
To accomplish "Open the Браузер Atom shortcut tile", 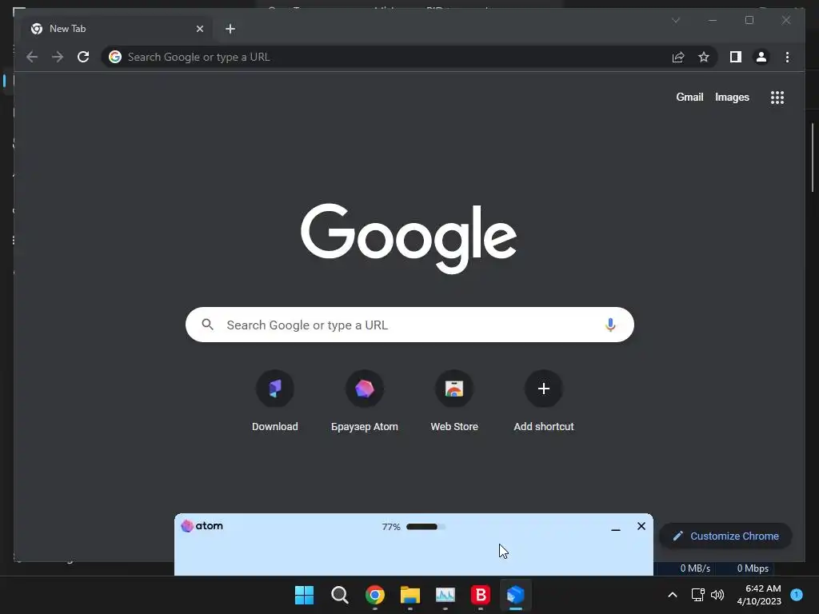I will 365,401.
